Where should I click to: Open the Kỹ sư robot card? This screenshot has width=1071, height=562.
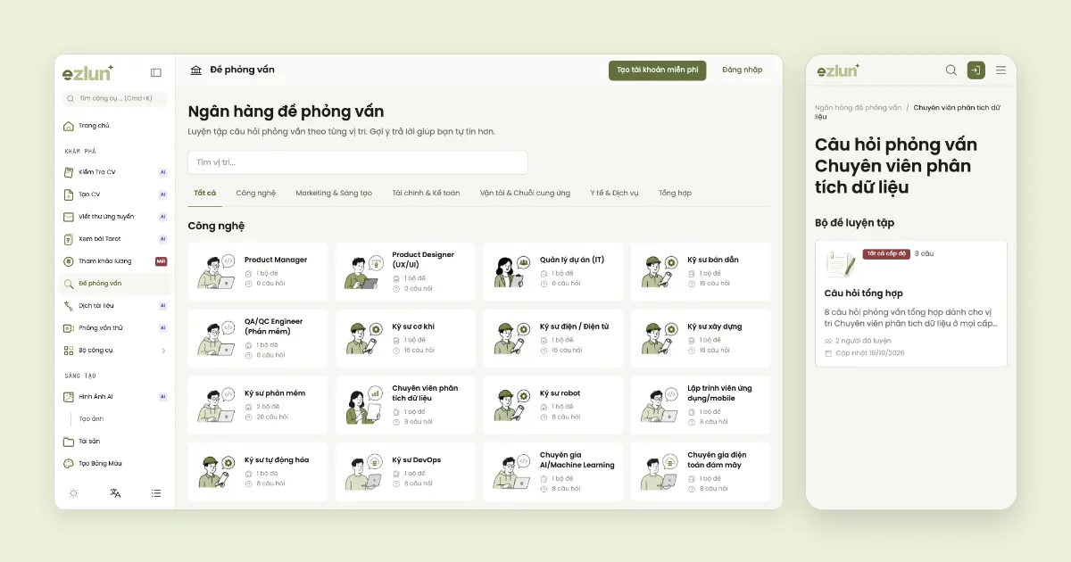(x=553, y=405)
